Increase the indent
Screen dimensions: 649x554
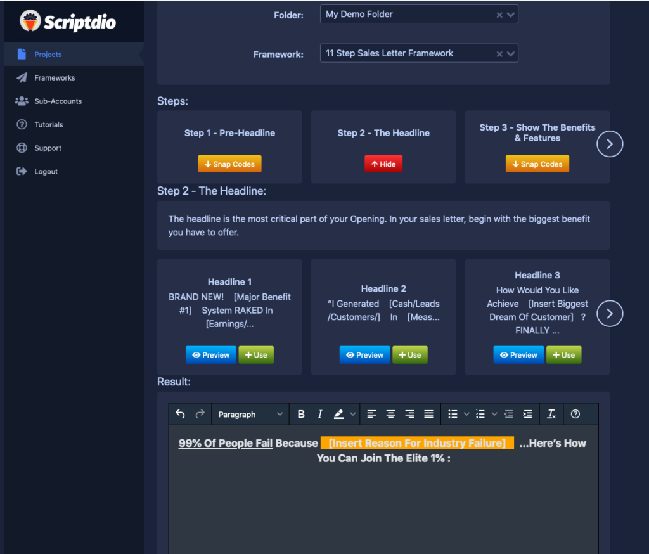pos(528,414)
